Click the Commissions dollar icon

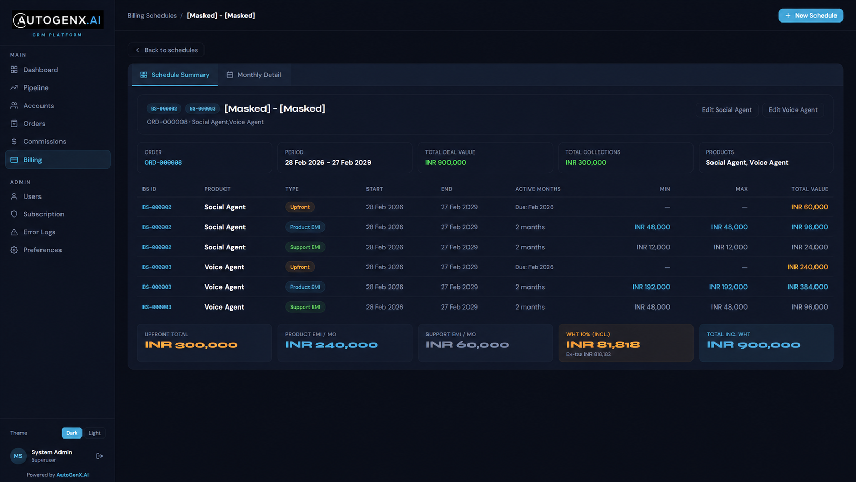(x=14, y=141)
